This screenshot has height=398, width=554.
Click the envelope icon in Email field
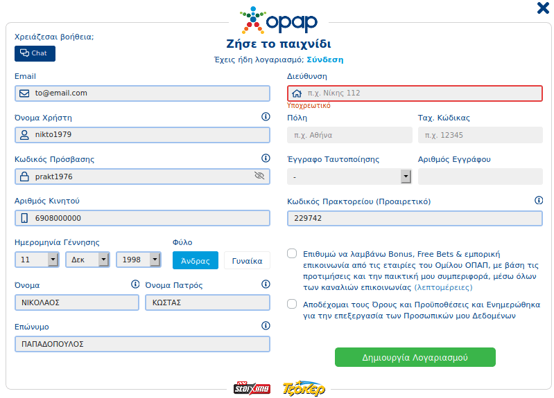pyautogui.click(x=24, y=93)
